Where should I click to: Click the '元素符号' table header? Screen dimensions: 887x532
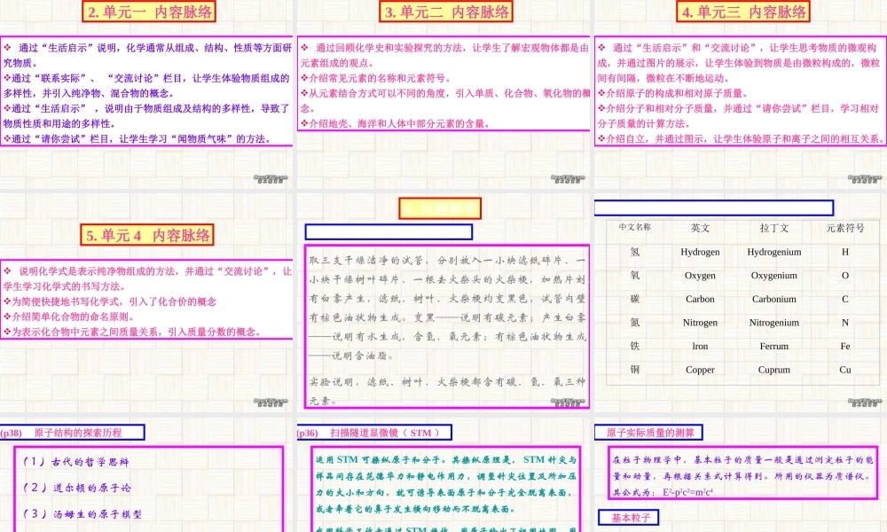pyautogui.click(x=845, y=228)
